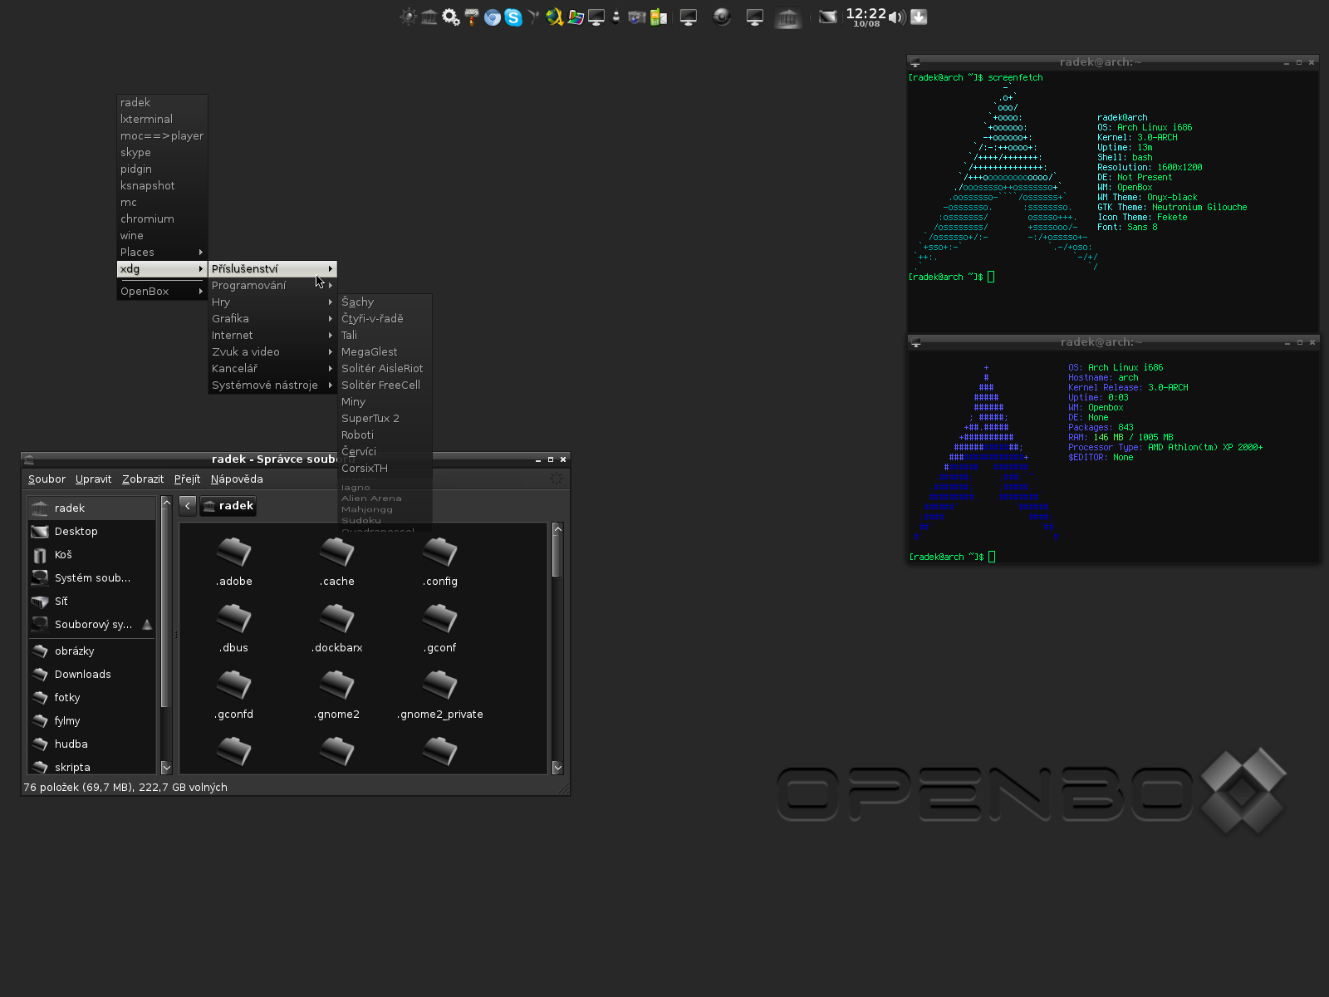The image size is (1329, 997).
Task: Open skripta bookmark in sidebar
Action: click(x=91, y=766)
